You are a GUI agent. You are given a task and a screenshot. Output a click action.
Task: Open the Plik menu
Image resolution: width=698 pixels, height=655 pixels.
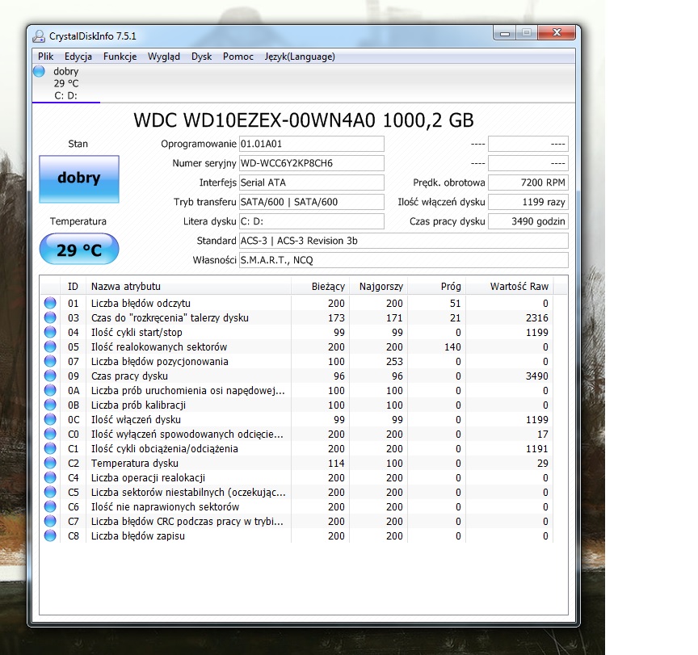pos(45,57)
